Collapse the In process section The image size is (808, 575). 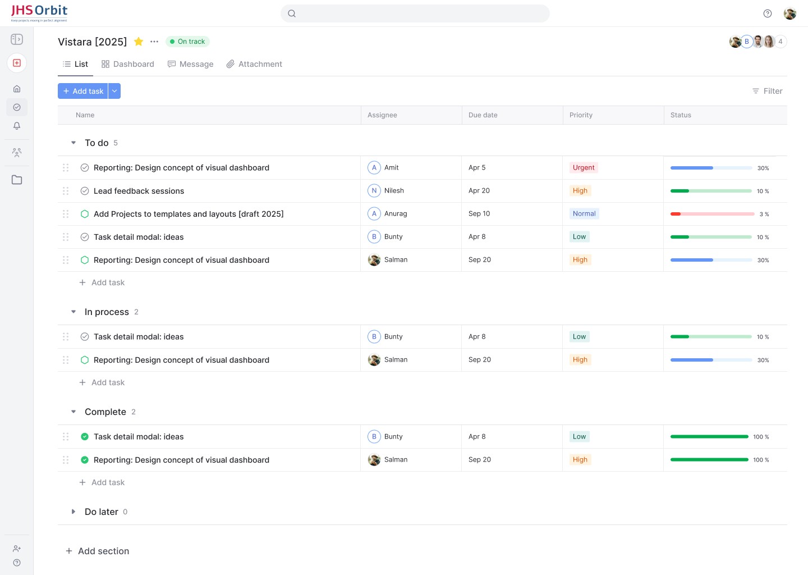(74, 312)
